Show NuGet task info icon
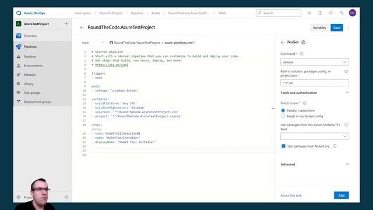373x210 pixels. (x=303, y=43)
